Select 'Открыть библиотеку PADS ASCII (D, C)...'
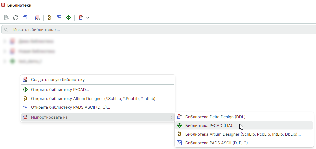 pos(70,107)
